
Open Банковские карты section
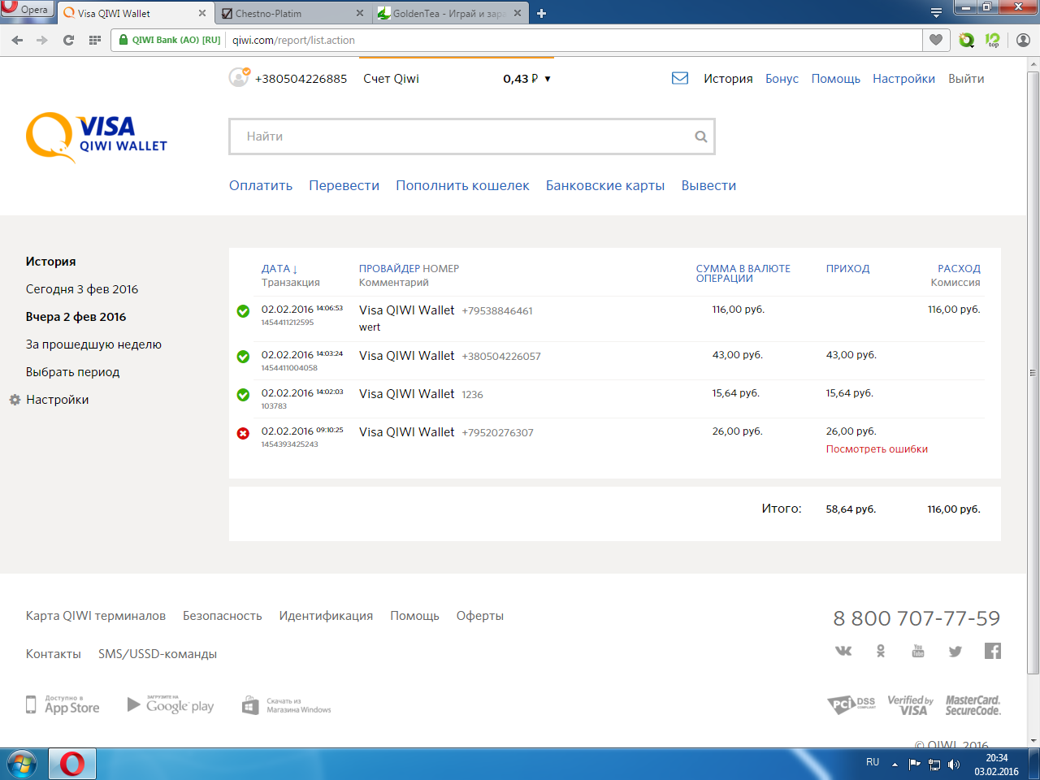tap(605, 185)
